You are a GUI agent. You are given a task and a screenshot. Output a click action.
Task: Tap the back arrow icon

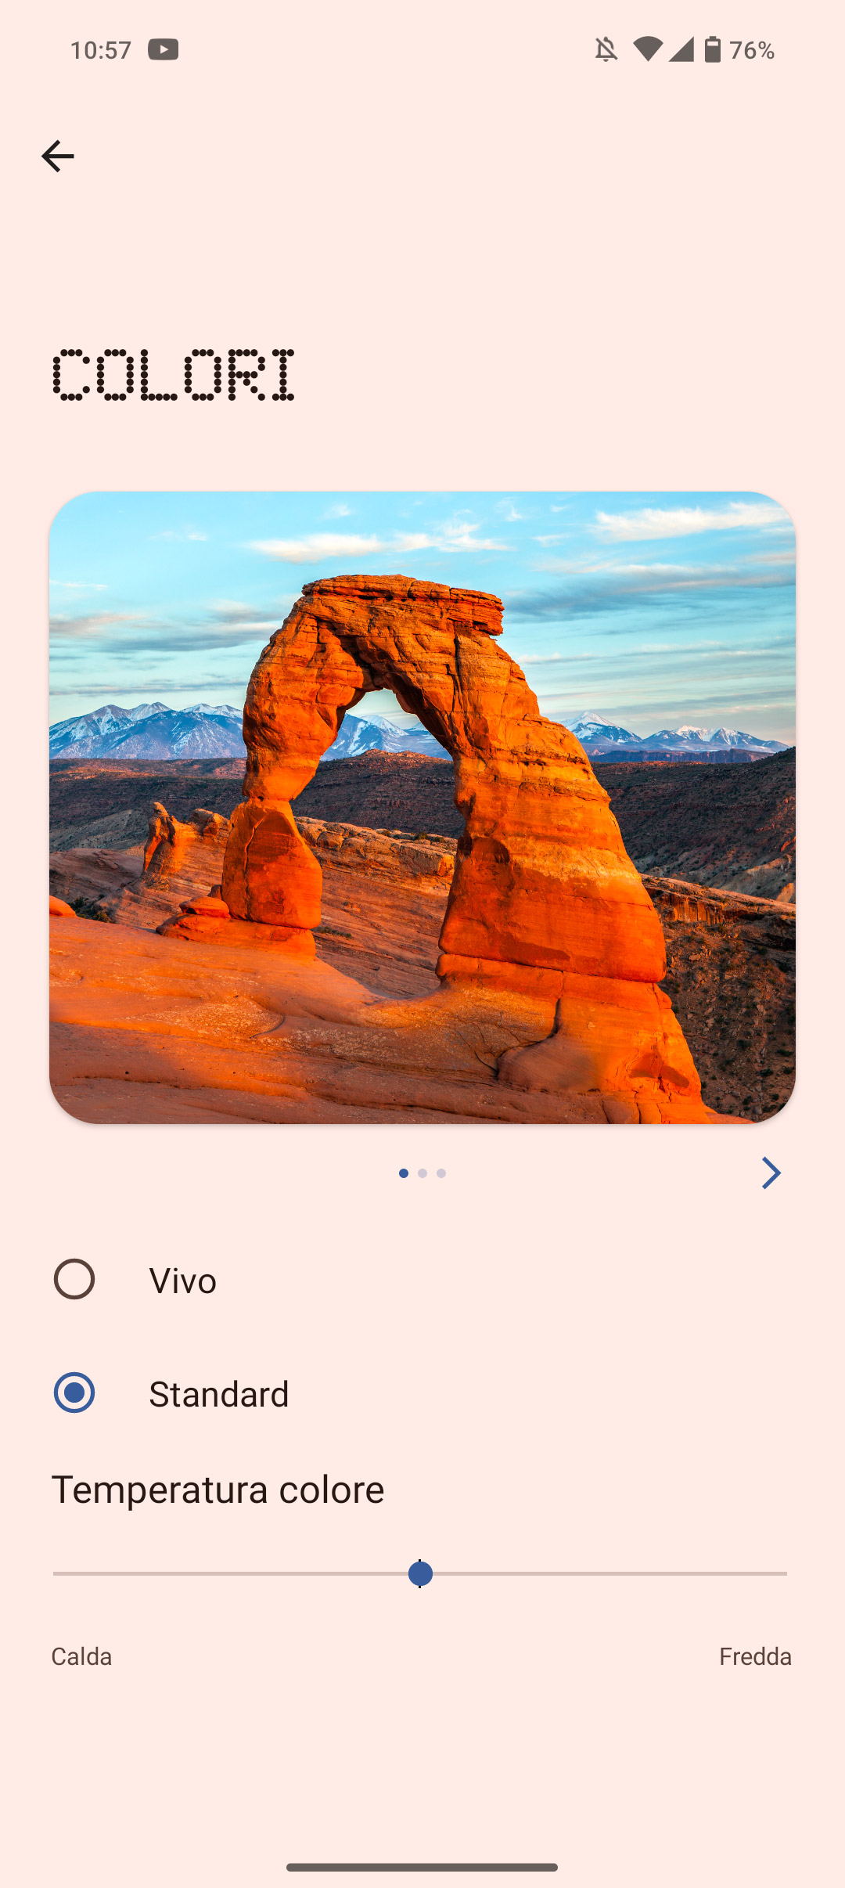pyautogui.click(x=58, y=157)
